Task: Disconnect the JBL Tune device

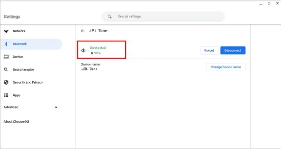Action: (x=233, y=50)
